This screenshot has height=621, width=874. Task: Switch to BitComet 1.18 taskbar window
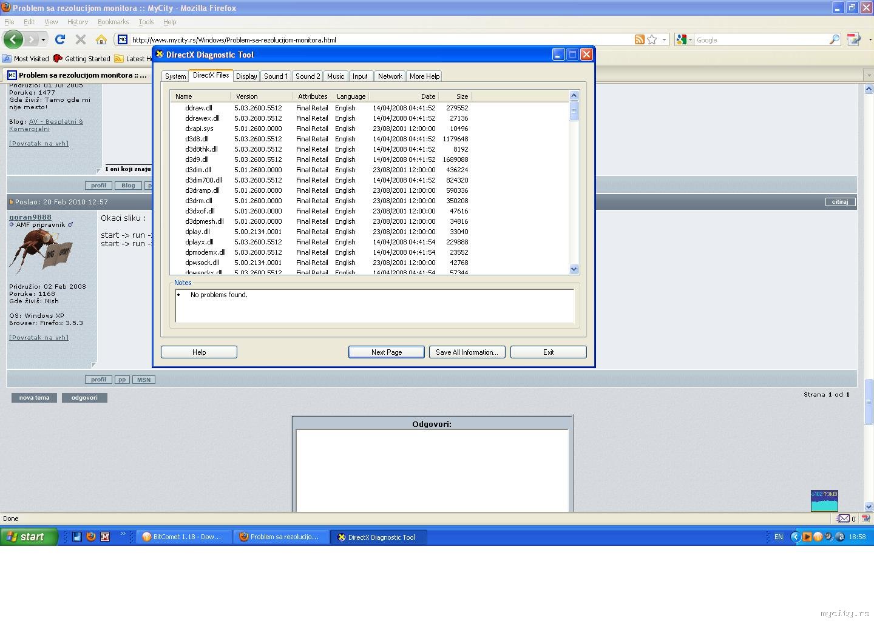click(185, 537)
